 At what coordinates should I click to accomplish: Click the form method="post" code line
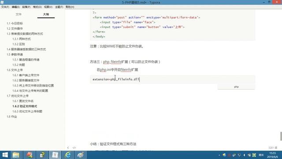click(146, 18)
